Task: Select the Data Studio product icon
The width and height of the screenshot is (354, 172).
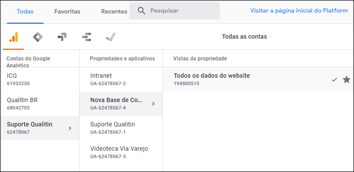Action: pyautogui.click(x=86, y=37)
